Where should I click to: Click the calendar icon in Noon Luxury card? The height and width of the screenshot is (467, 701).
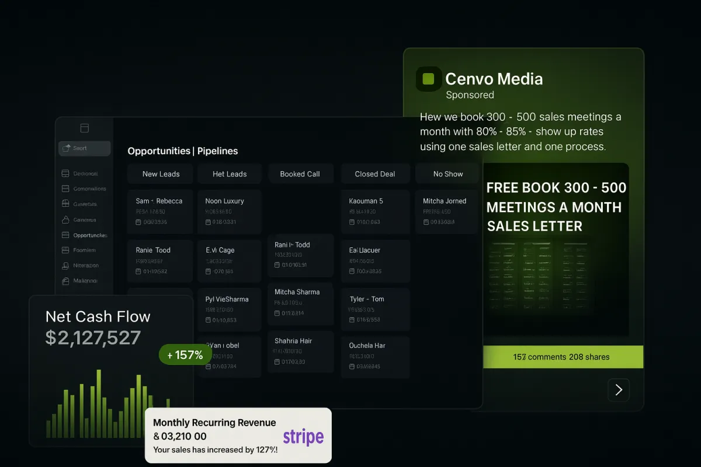(x=208, y=222)
